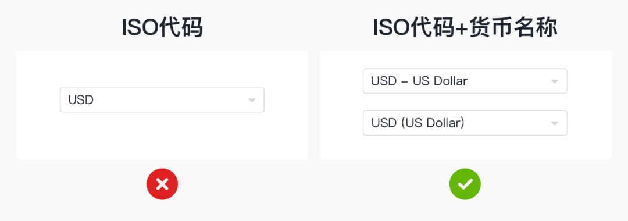The width and height of the screenshot is (628, 221).
Task: Click blank space between the two right dropdowns
Action: (x=465, y=102)
